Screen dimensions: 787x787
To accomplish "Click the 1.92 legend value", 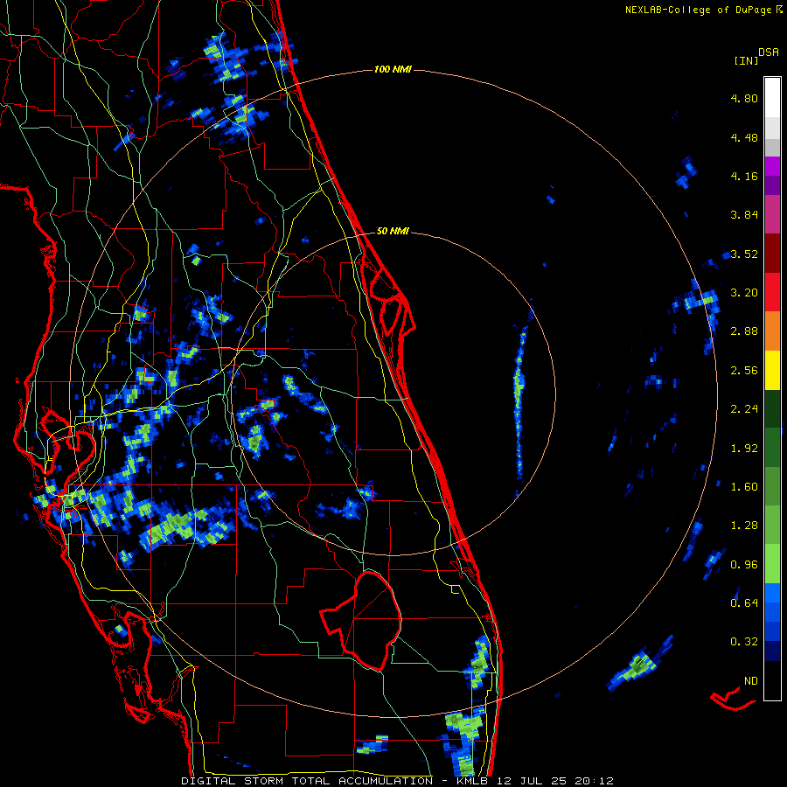I will [744, 449].
